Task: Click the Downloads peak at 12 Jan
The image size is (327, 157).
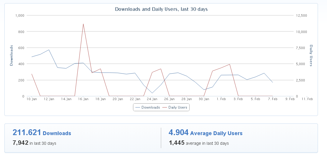Action: pos(49,50)
